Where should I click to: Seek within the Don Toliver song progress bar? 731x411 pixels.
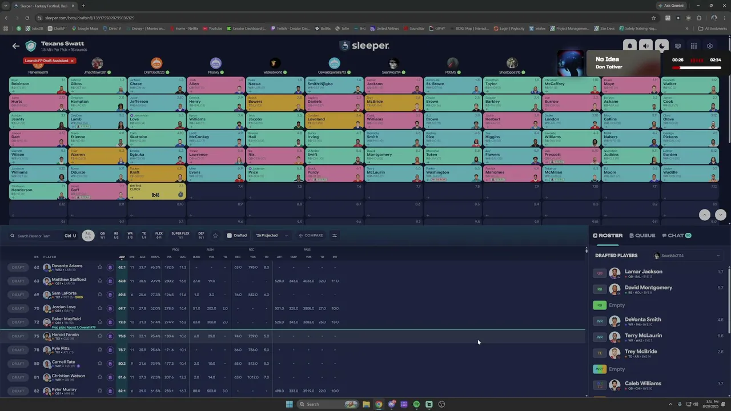(x=697, y=68)
